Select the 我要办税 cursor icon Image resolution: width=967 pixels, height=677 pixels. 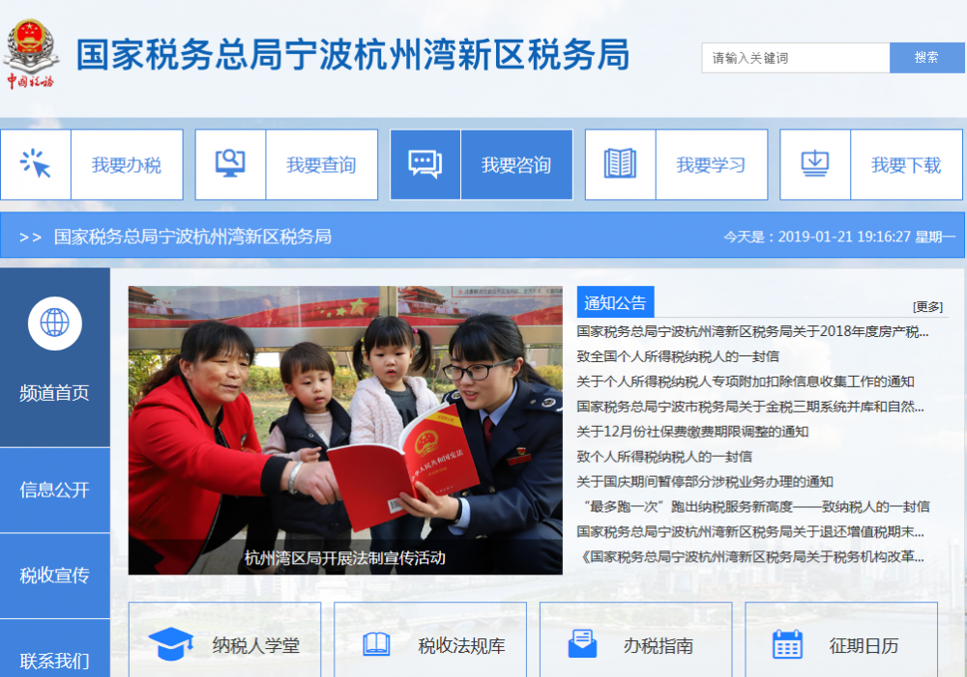36,163
